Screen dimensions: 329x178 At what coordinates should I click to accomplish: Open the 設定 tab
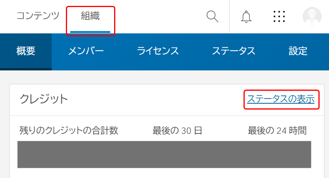coord(298,51)
